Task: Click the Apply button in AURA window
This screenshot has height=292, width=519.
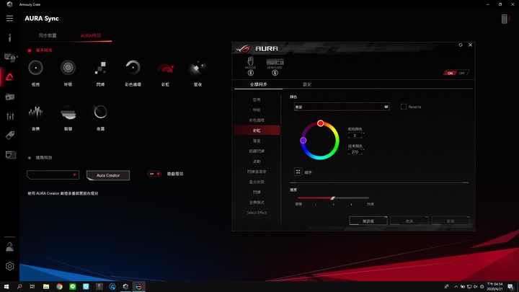Action: click(451, 221)
